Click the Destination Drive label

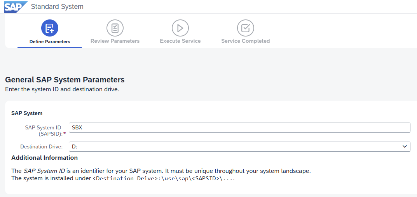pyautogui.click(x=42, y=146)
